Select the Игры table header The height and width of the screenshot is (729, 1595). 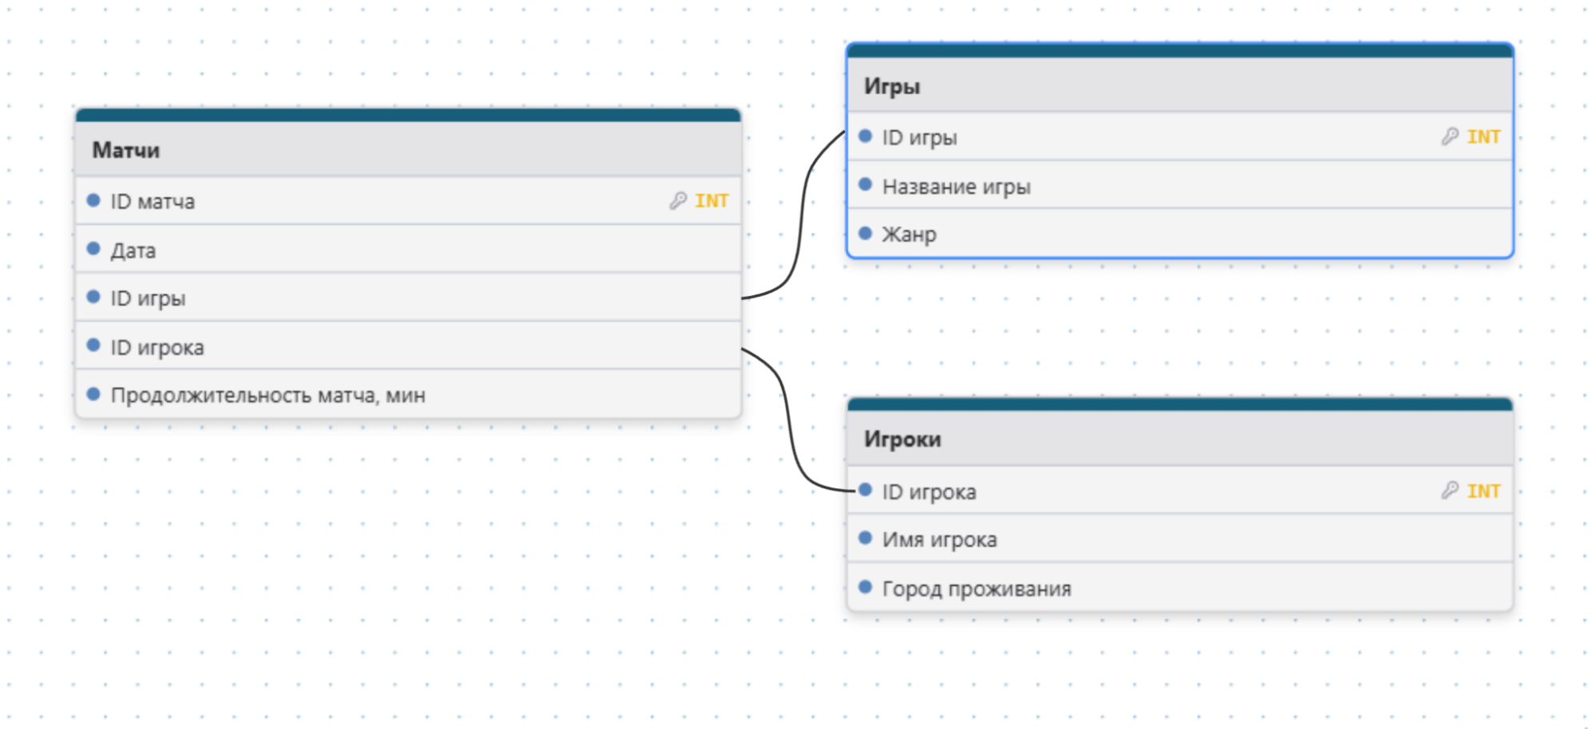pyautogui.click(x=1180, y=85)
